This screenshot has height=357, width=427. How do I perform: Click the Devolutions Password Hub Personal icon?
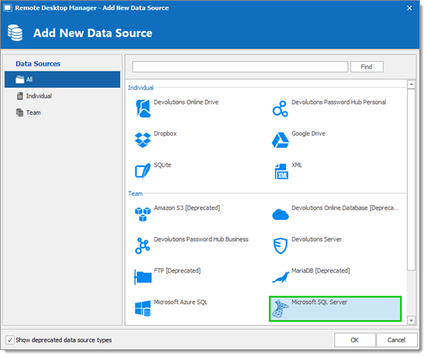coord(280,109)
